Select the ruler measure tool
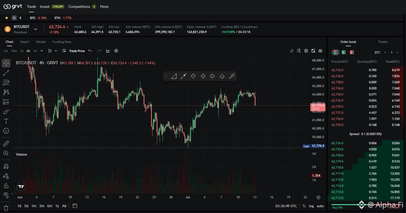 point(6,144)
